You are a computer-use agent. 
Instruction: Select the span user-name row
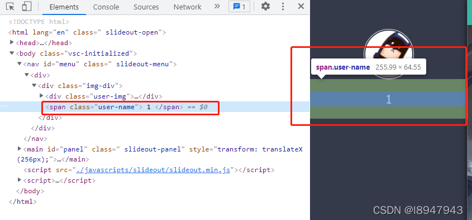[155, 107]
